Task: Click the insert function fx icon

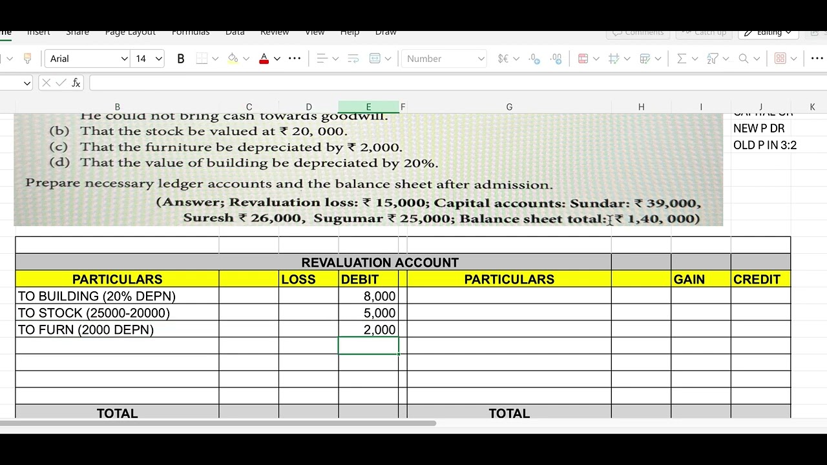Action: click(x=76, y=83)
